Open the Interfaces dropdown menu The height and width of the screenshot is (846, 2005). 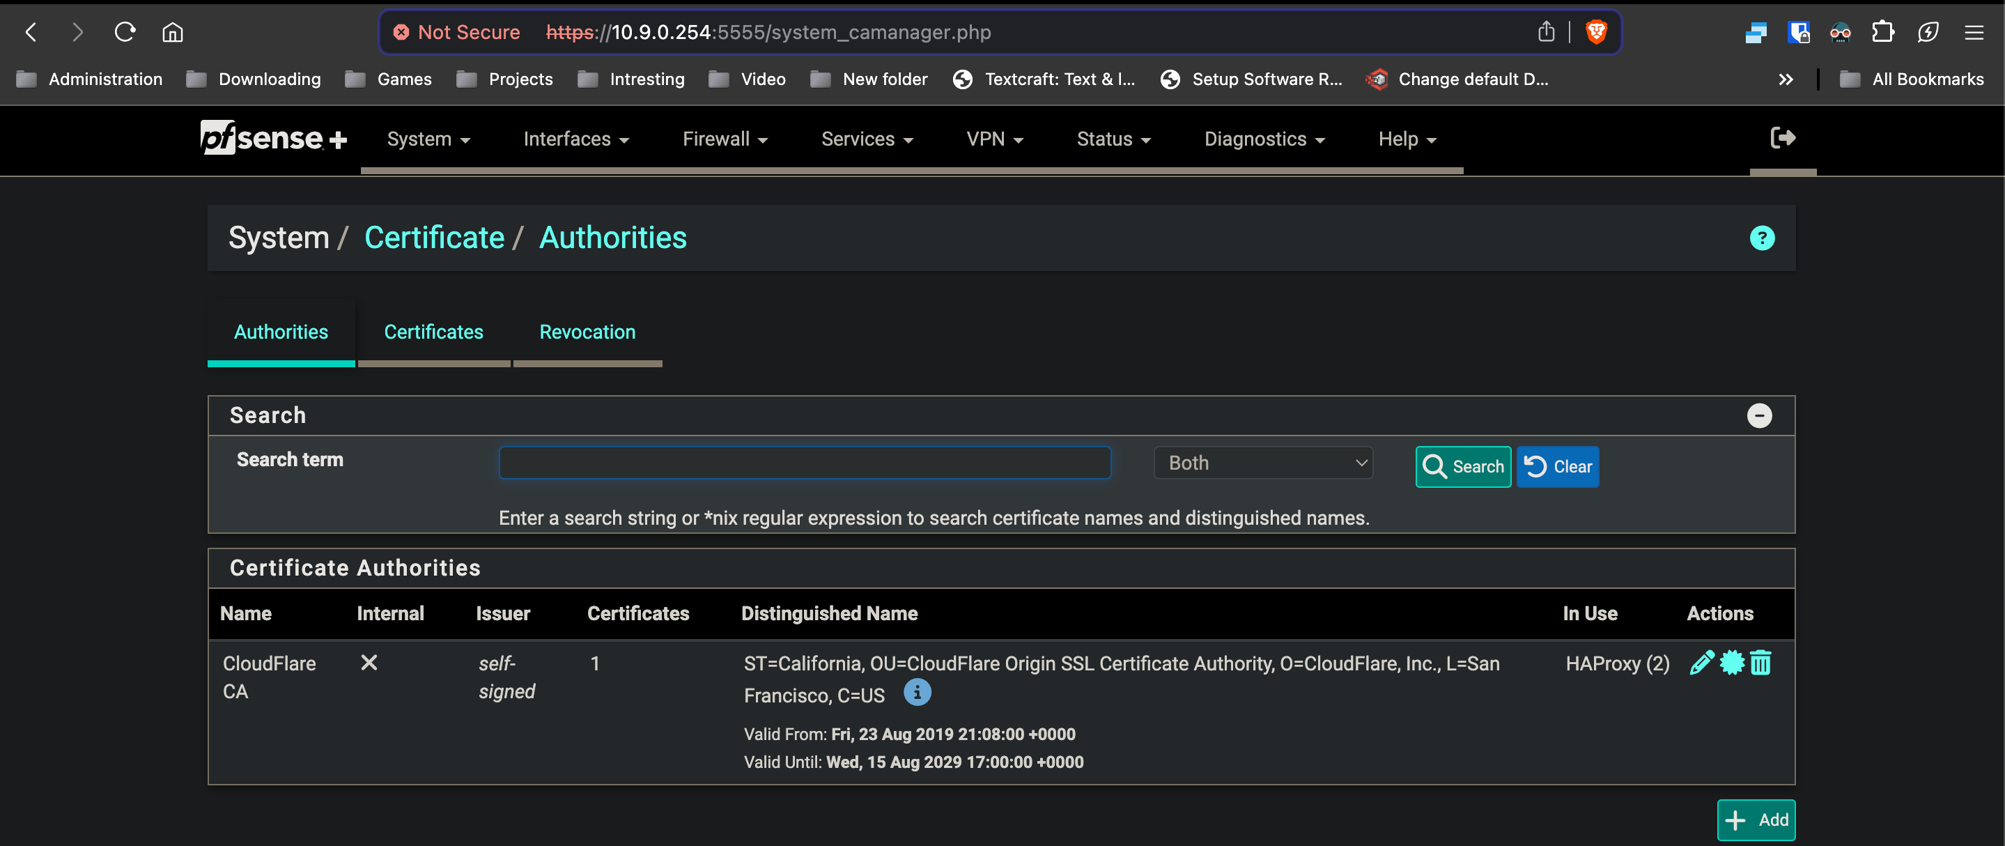[576, 139]
